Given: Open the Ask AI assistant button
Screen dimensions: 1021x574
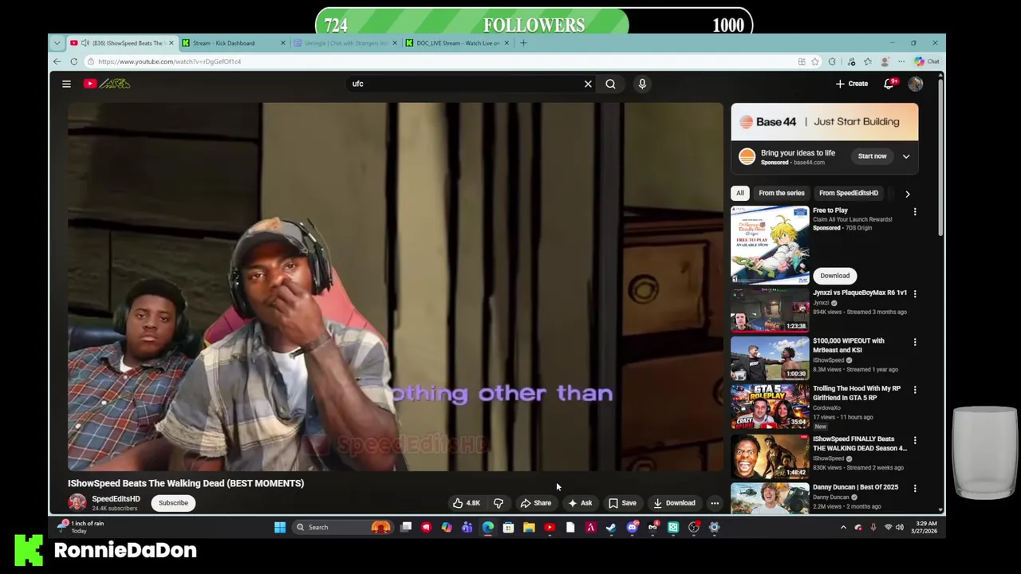Looking at the screenshot, I should [580, 503].
